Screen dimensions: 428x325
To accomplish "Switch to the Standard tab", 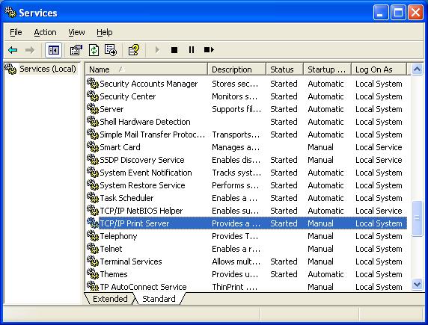I will (x=159, y=299).
